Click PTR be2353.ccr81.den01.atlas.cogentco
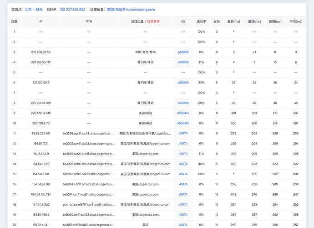The height and width of the screenshot is (228, 314). (88, 174)
